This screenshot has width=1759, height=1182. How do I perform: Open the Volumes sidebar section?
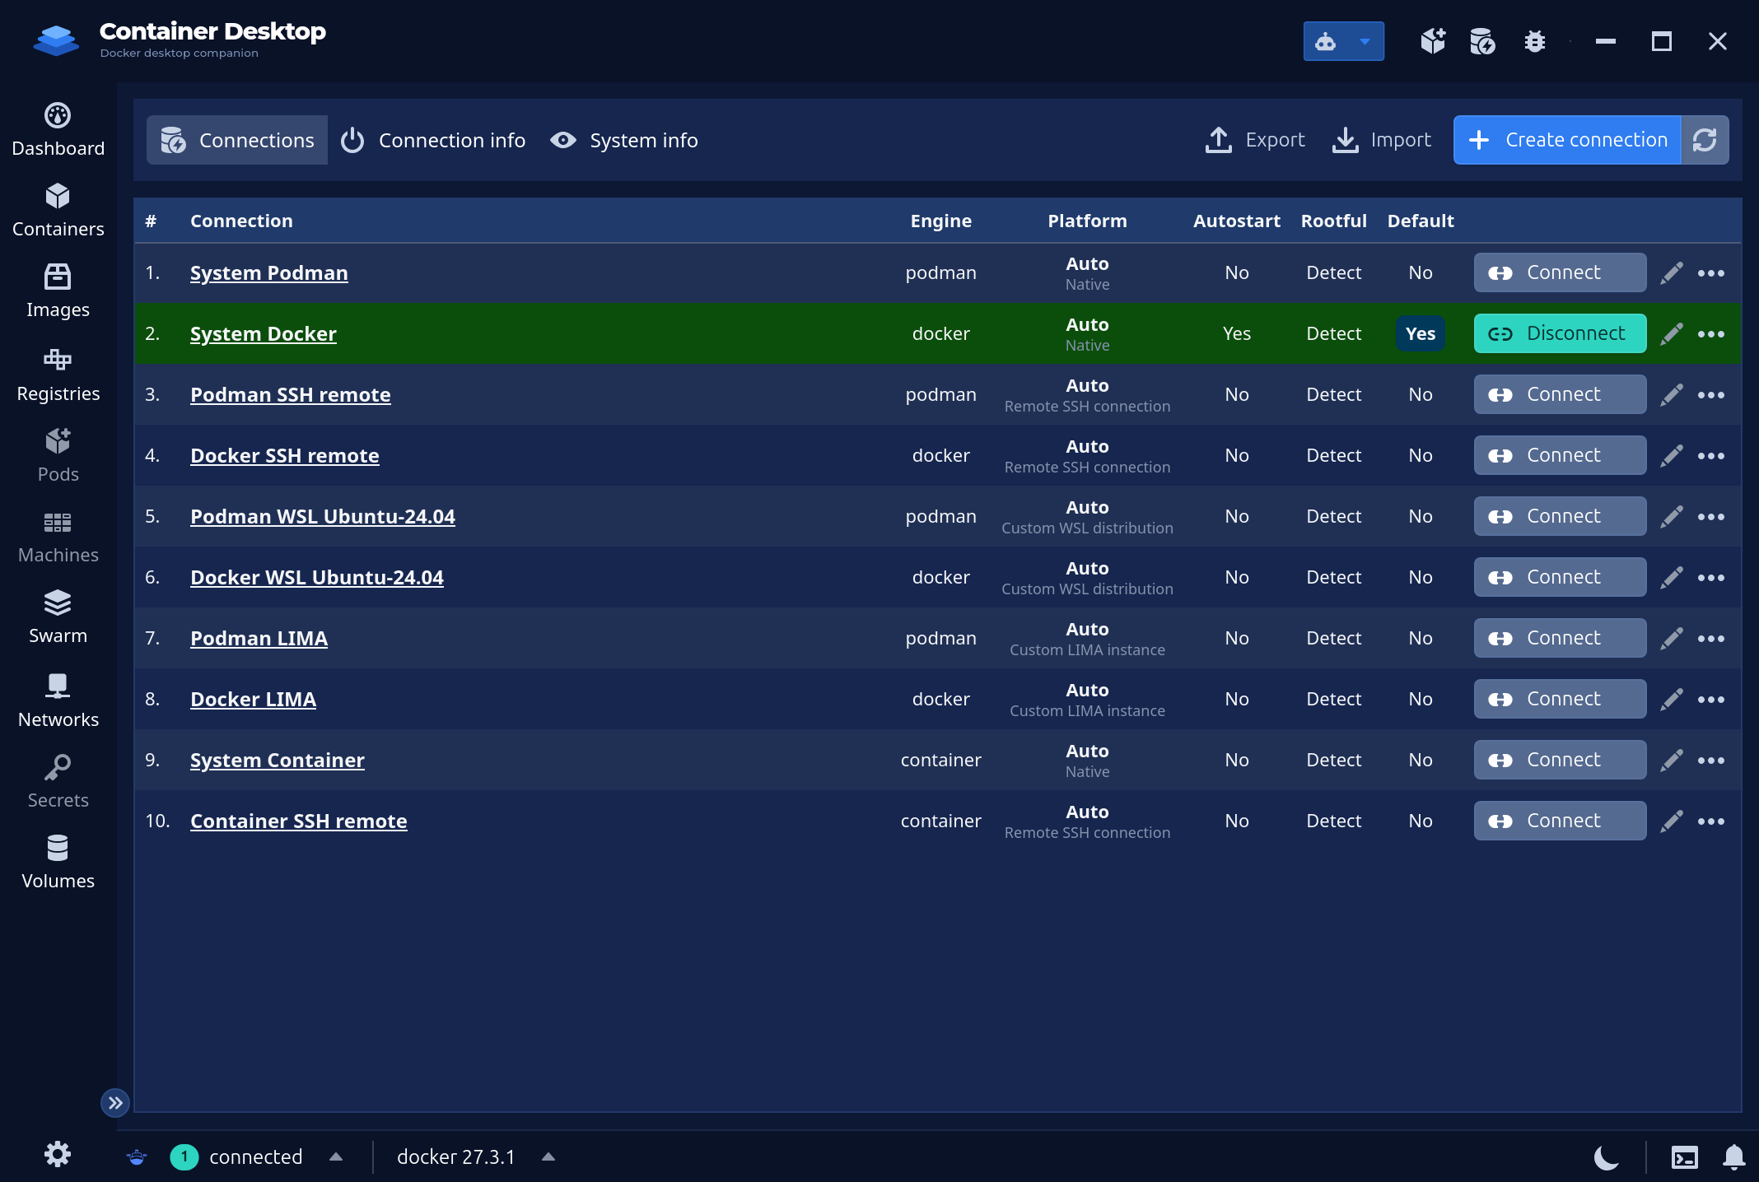coord(58,862)
